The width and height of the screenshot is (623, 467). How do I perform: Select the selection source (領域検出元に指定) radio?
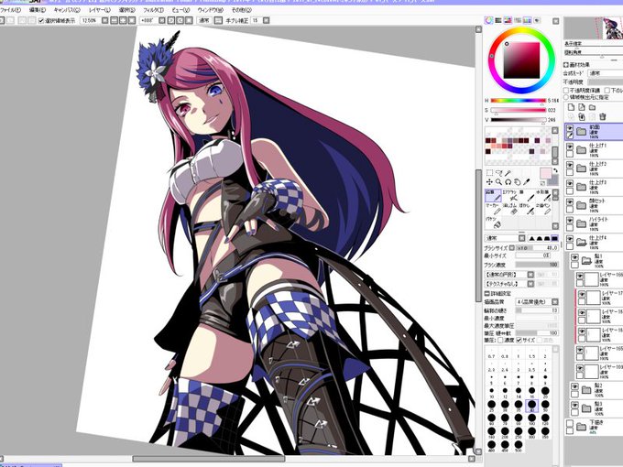(566, 97)
